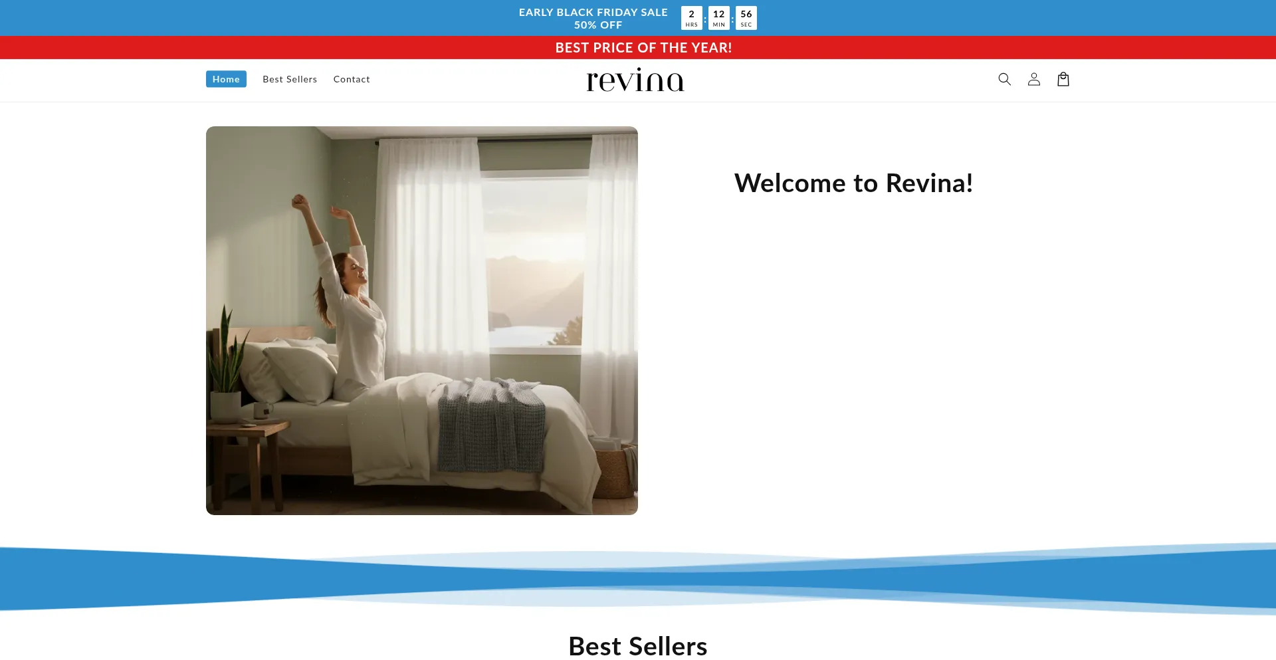Image resolution: width=1276 pixels, height=660 pixels.
Task: Open the search magnifier icon
Action: 1004,79
